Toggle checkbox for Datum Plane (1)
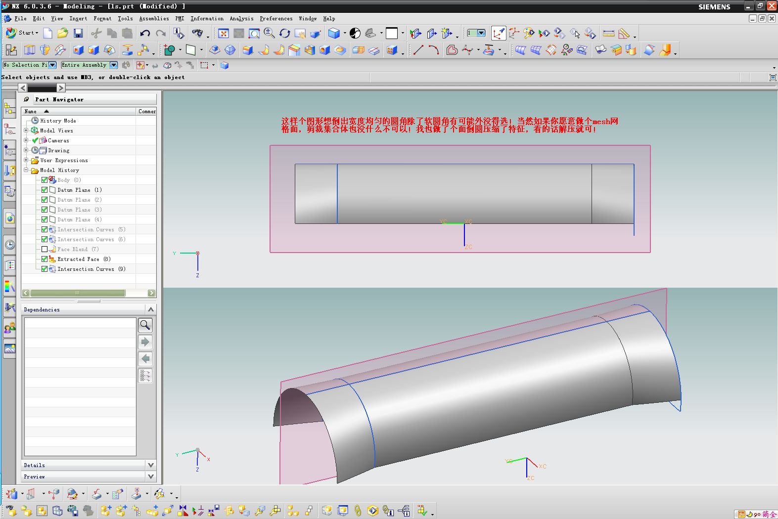The image size is (778, 519). click(45, 190)
